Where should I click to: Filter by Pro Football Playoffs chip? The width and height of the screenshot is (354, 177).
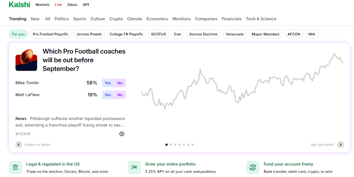coord(51,34)
